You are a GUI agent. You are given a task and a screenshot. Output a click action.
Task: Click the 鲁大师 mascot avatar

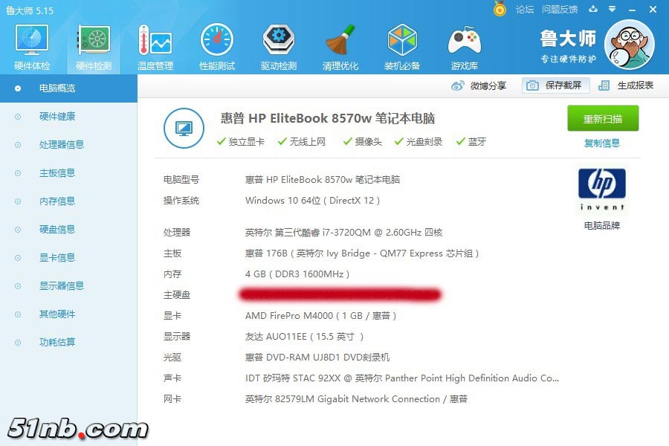coord(630,45)
